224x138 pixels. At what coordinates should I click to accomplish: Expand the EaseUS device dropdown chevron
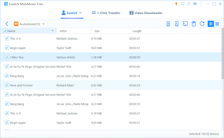(81, 13)
